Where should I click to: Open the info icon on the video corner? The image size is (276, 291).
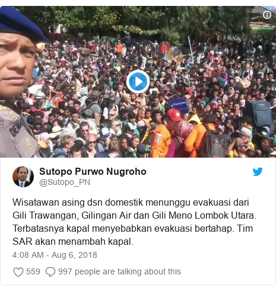[x=267, y=15]
